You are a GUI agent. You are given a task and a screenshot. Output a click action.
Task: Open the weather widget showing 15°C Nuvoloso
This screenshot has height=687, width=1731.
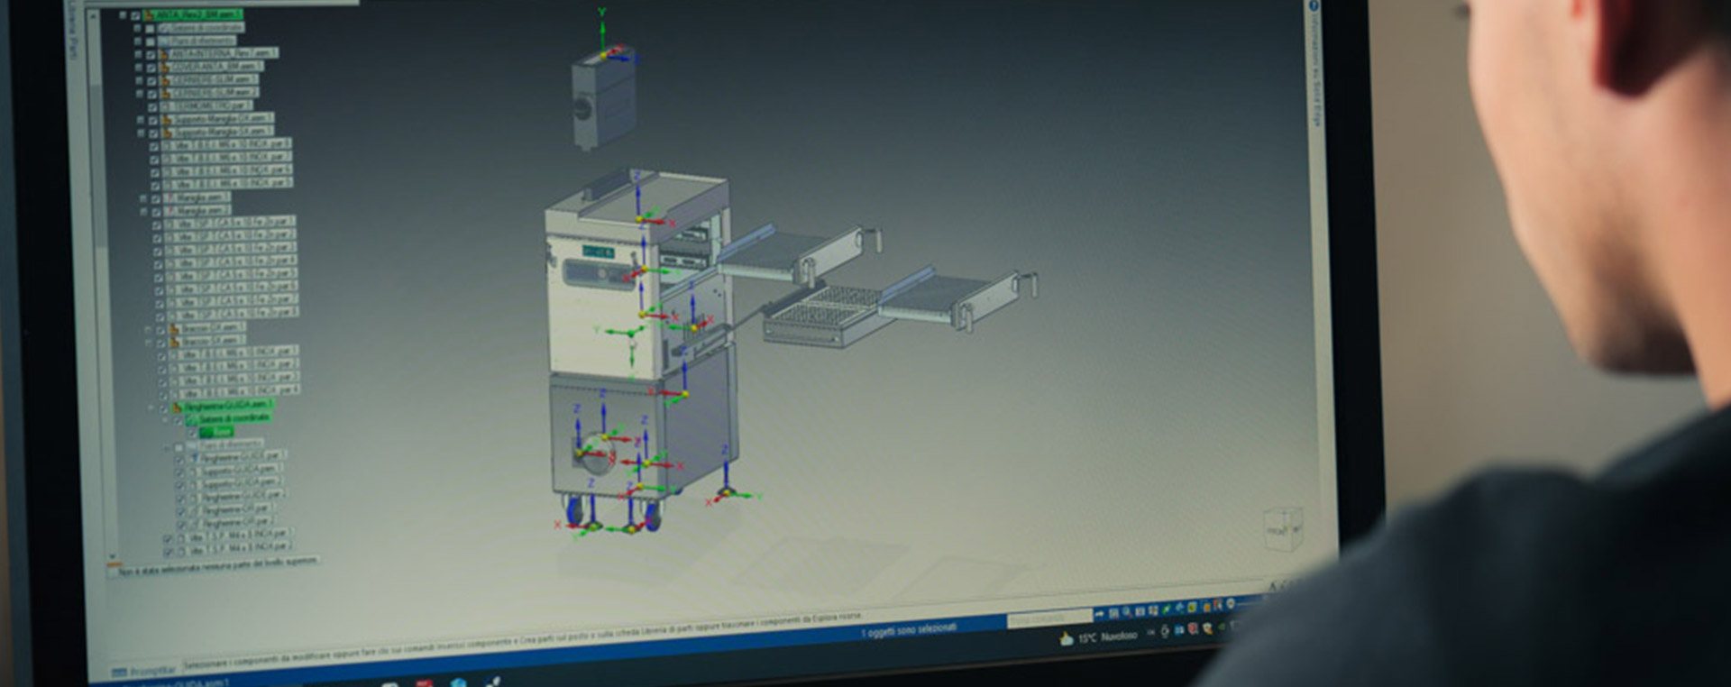[x=1098, y=637]
